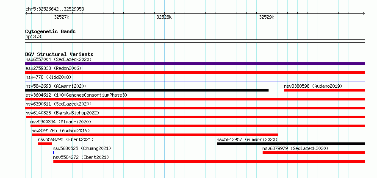The image size is (377, 178).
Task: Select the purple nsv6557004 variant bar
Action: coord(195,64)
